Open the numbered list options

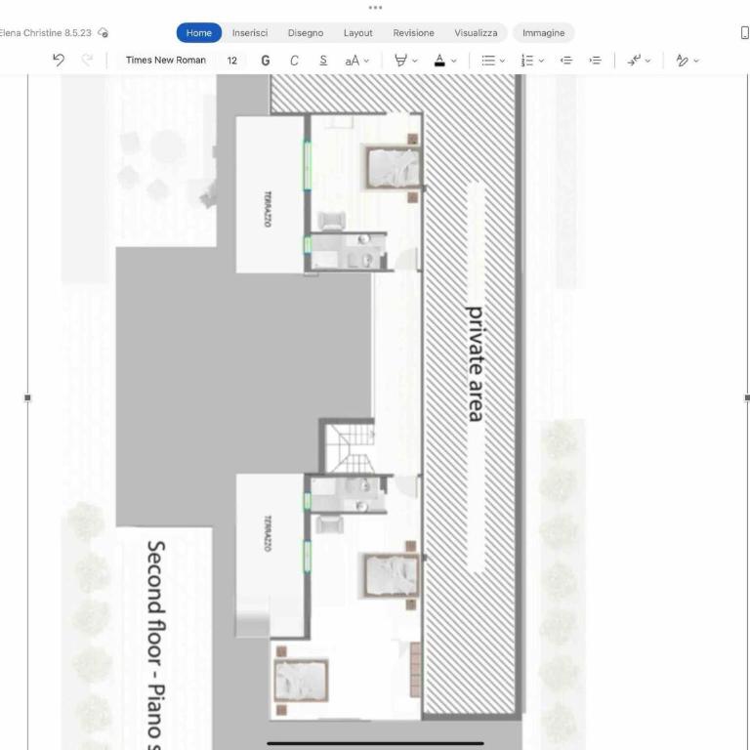pos(532,61)
